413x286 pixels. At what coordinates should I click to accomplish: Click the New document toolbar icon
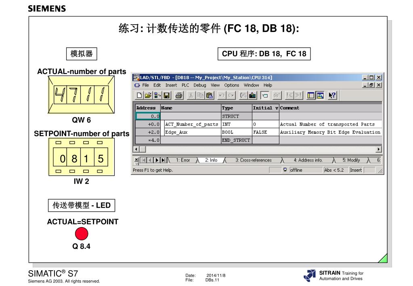pos(139,95)
